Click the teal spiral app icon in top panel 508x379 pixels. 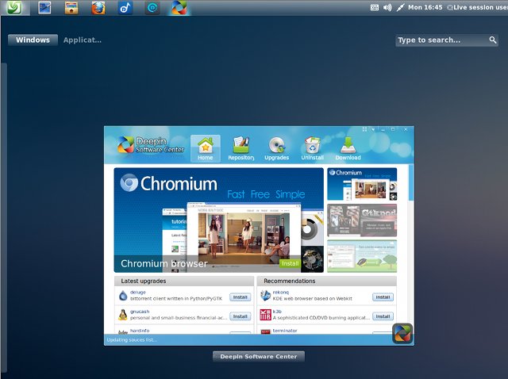coord(152,8)
